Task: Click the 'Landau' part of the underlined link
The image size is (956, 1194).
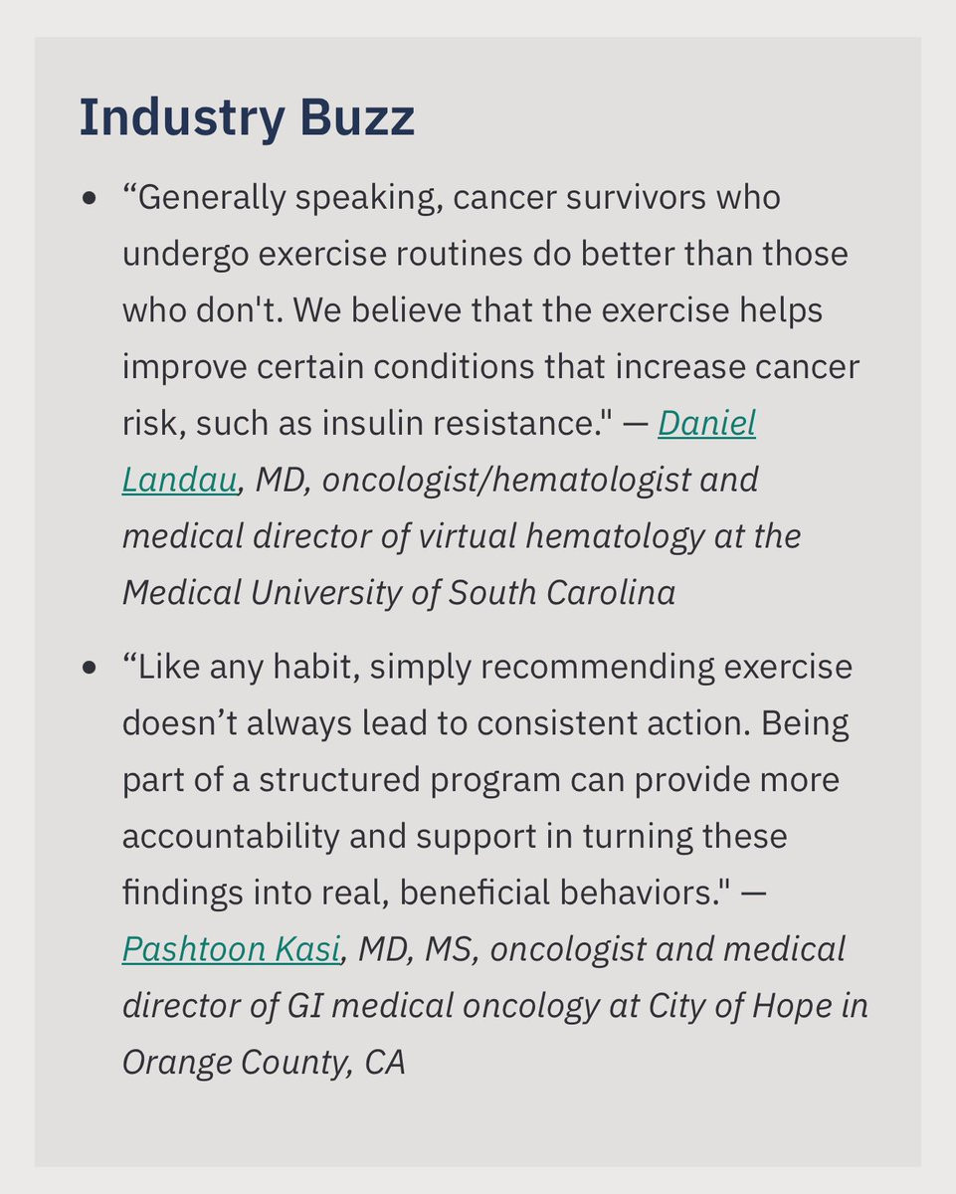Action: [180, 481]
